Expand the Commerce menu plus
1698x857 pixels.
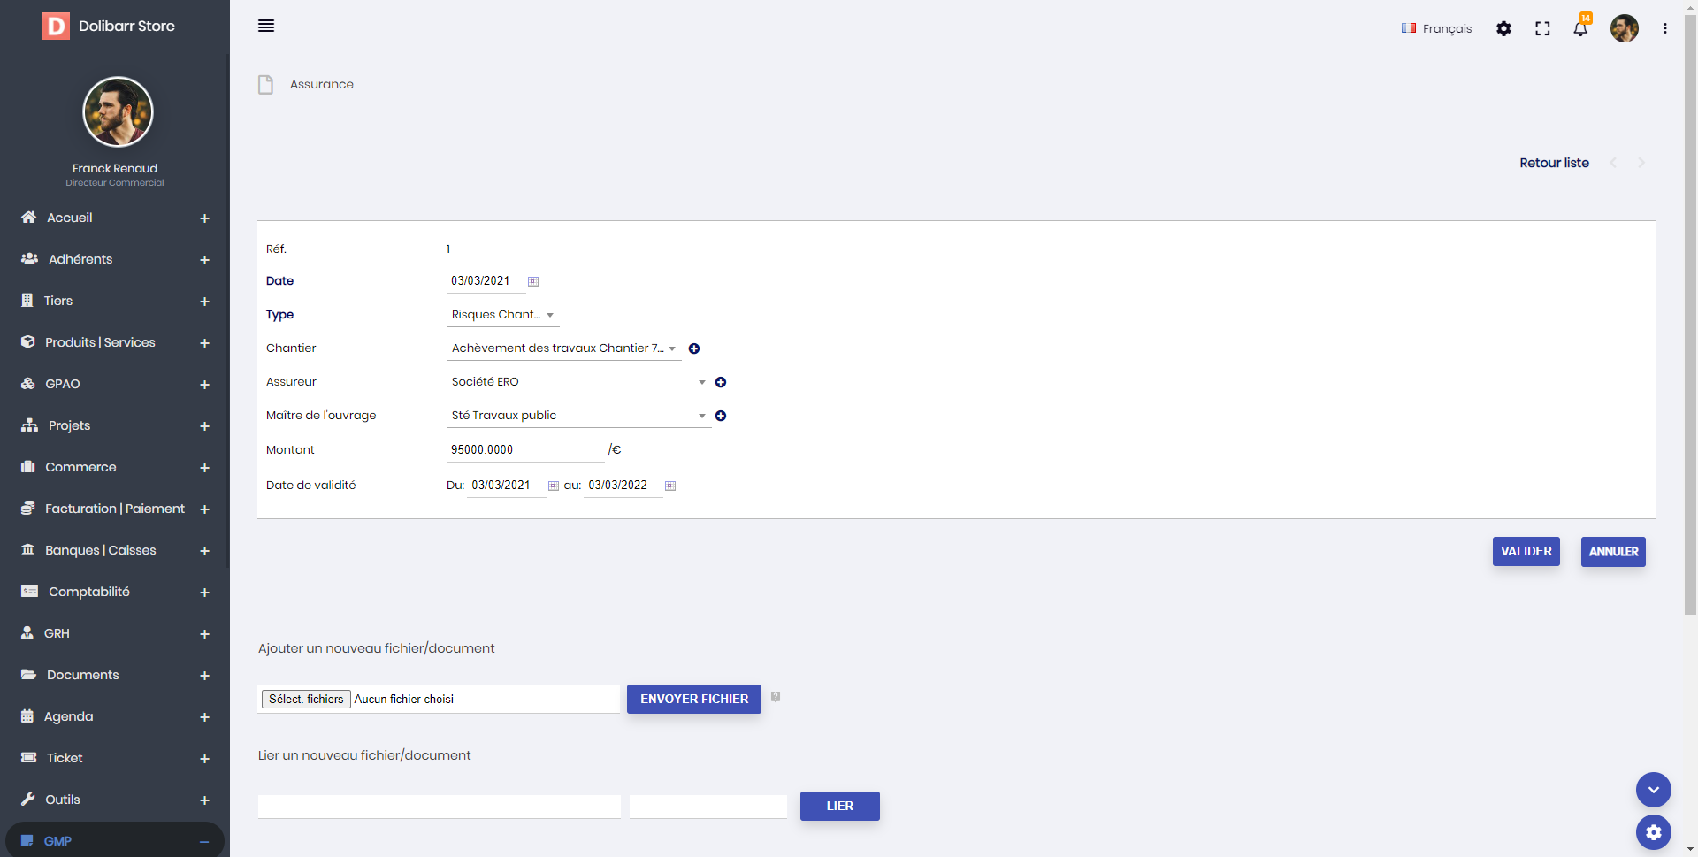coord(204,468)
